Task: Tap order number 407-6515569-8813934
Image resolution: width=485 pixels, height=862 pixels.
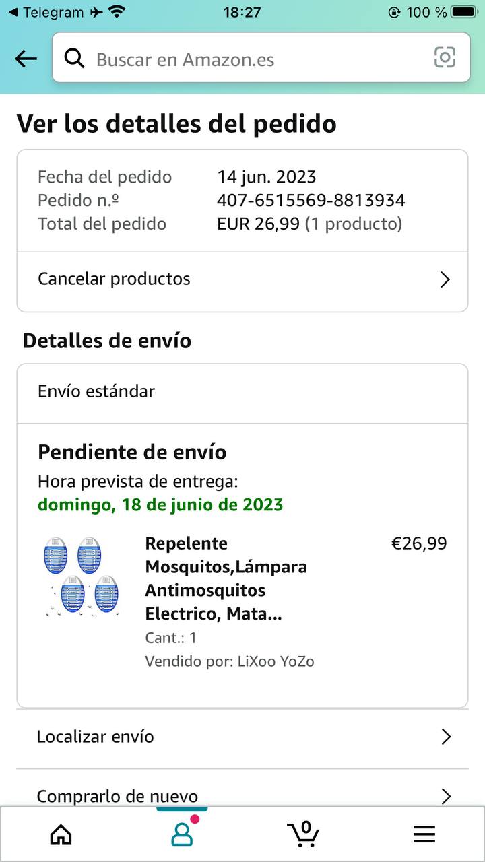Action: coord(311,200)
